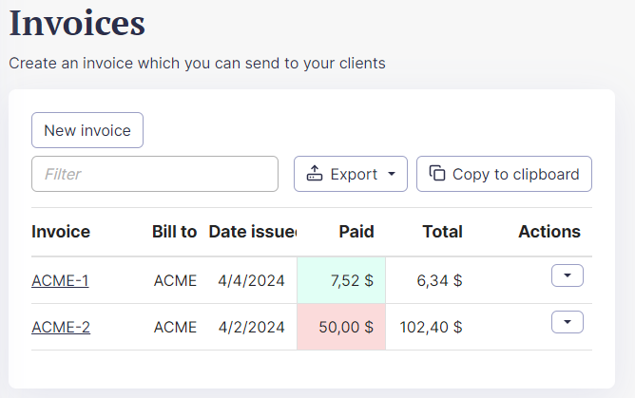Expand actions dropdown for ACME-1 row
This screenshot has width=635, height=398.
568,275
